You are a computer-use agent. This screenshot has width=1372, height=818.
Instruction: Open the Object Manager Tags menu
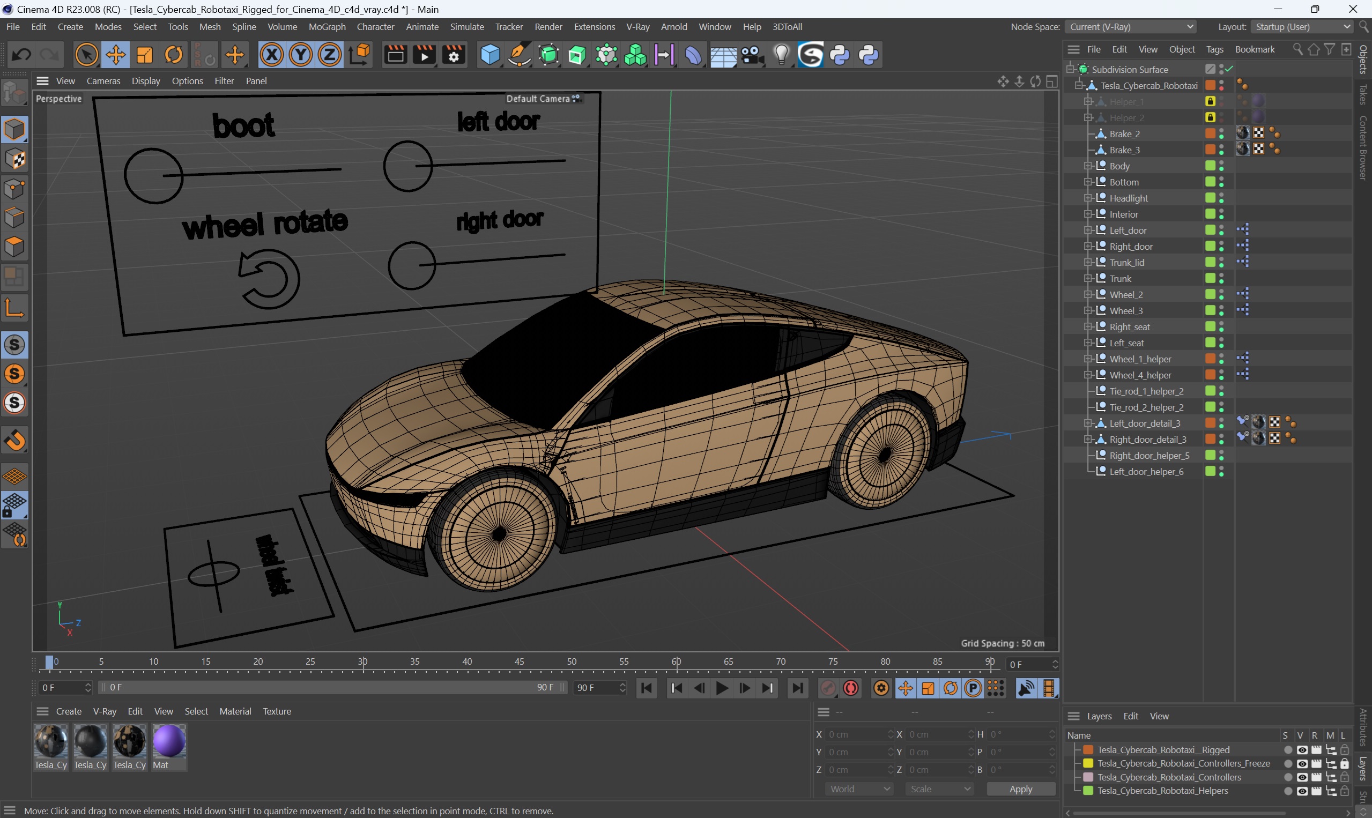pyautogui.click(x=1214, y=50)
